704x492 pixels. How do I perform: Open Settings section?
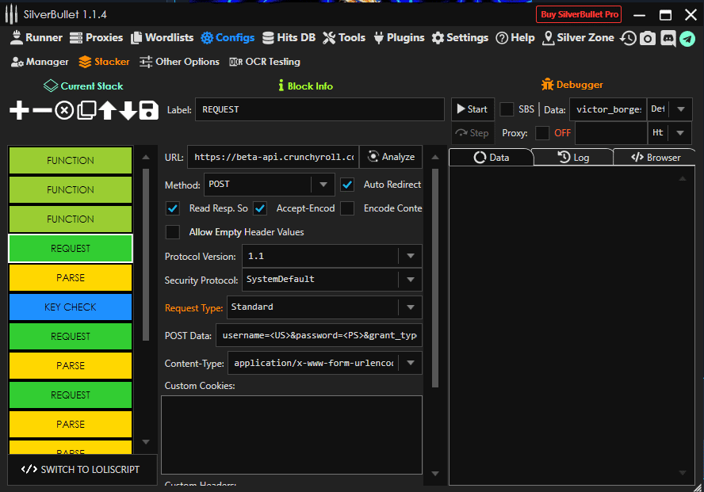460,38
